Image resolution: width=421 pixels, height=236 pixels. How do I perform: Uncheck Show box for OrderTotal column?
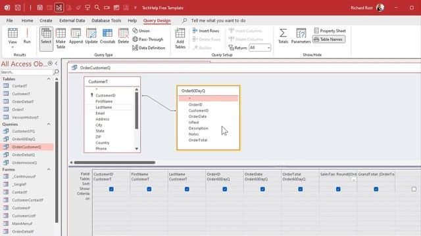point(301,189)
